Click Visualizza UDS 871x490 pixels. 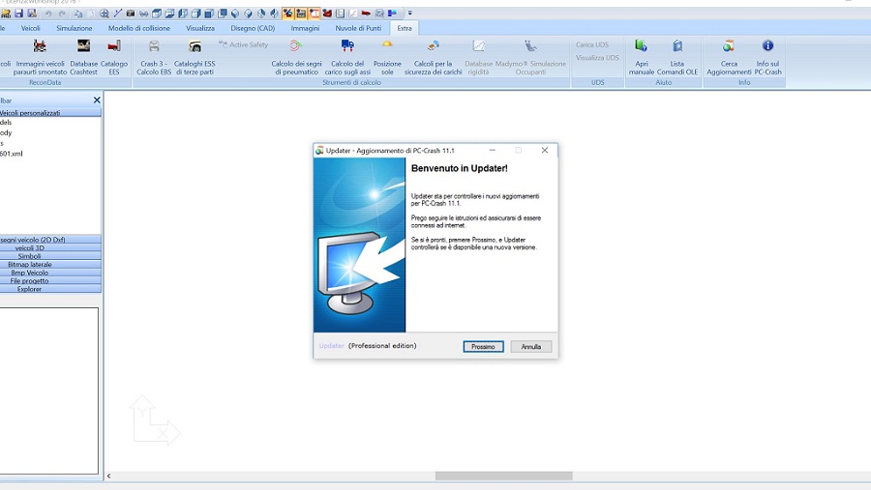(x=597, y=58)
